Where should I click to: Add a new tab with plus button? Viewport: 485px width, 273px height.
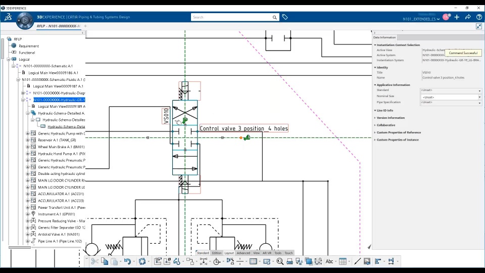coord(85,26)
